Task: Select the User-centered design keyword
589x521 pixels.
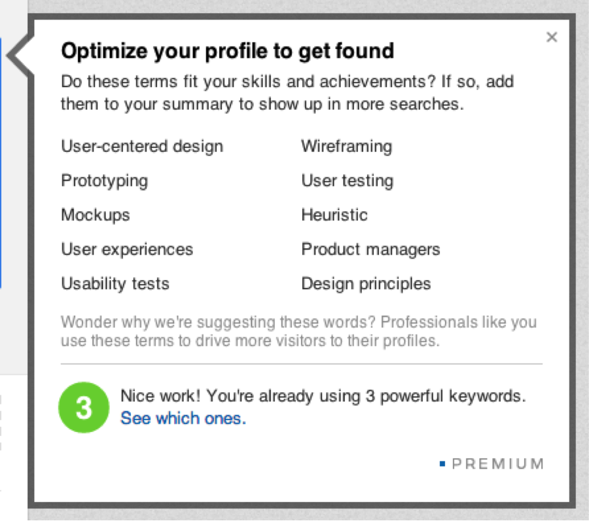Action: pyautogui.click(x=142, y=146)
